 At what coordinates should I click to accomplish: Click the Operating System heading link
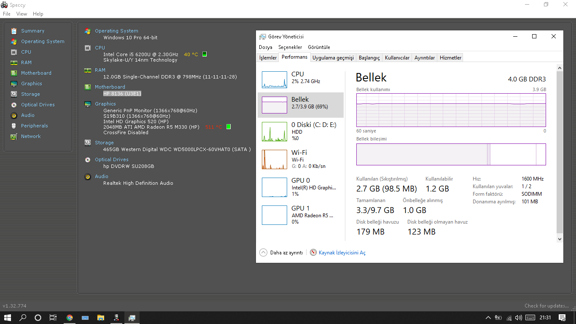(116, 31)
